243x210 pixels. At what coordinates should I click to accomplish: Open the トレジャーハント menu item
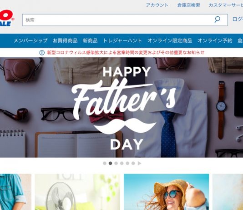click(x=122, y=41)
